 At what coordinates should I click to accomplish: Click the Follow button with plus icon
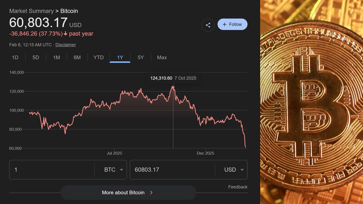point(232,24)
